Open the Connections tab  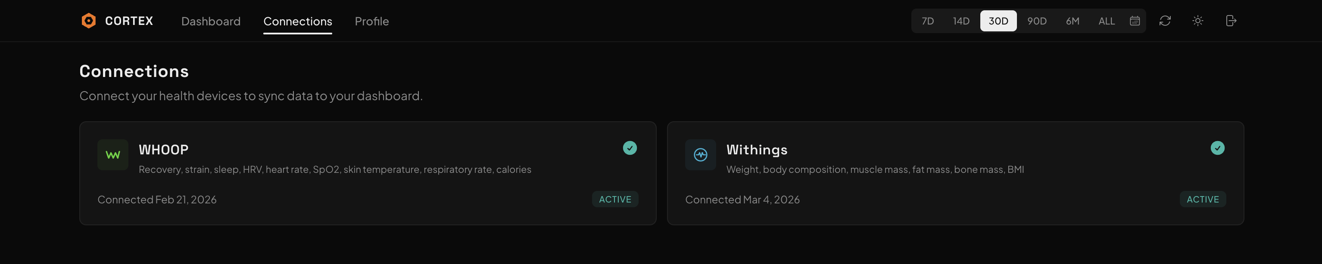(x=297, y=21)
